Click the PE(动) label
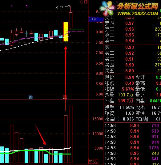 [x=142, y=119]
